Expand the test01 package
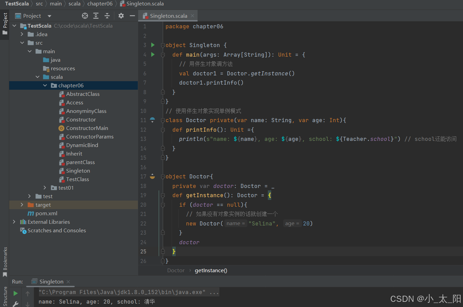This screenshot has width=463, height=307. [45, 188]
